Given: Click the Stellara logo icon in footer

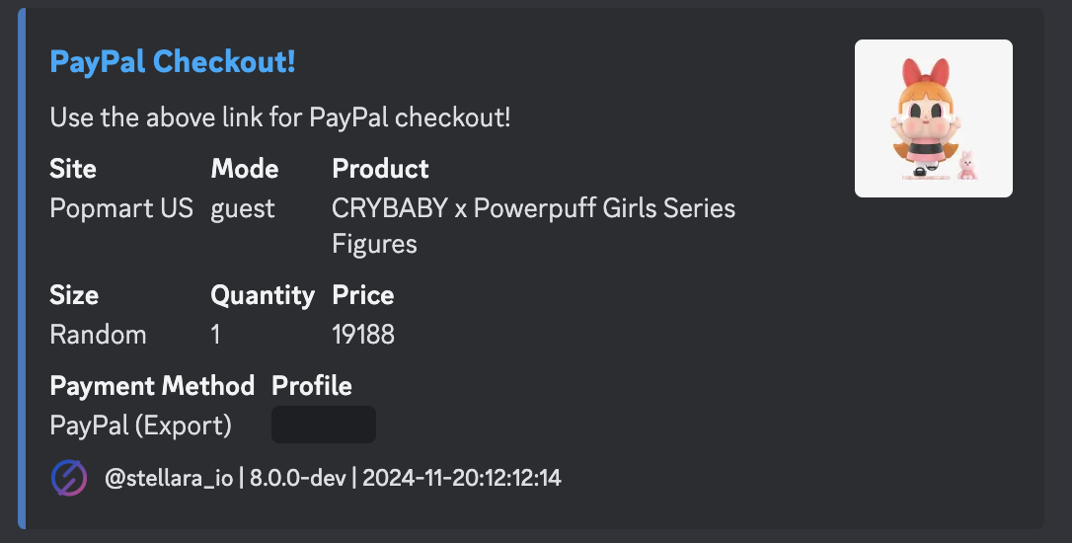Looking at the screenshot, I should point(69,479).
